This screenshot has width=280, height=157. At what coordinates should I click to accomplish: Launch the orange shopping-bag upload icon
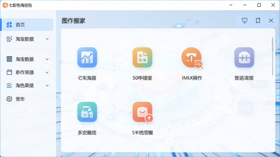tap(143, 112)
